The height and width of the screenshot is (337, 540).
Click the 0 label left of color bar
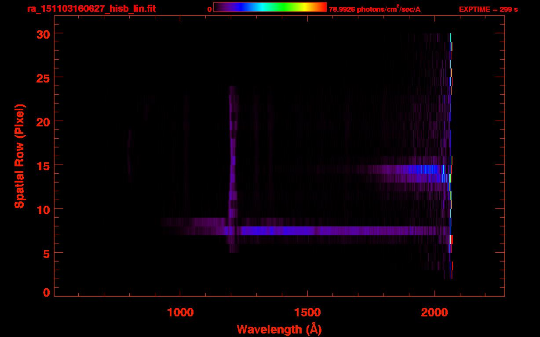click(x=209, y=9)
